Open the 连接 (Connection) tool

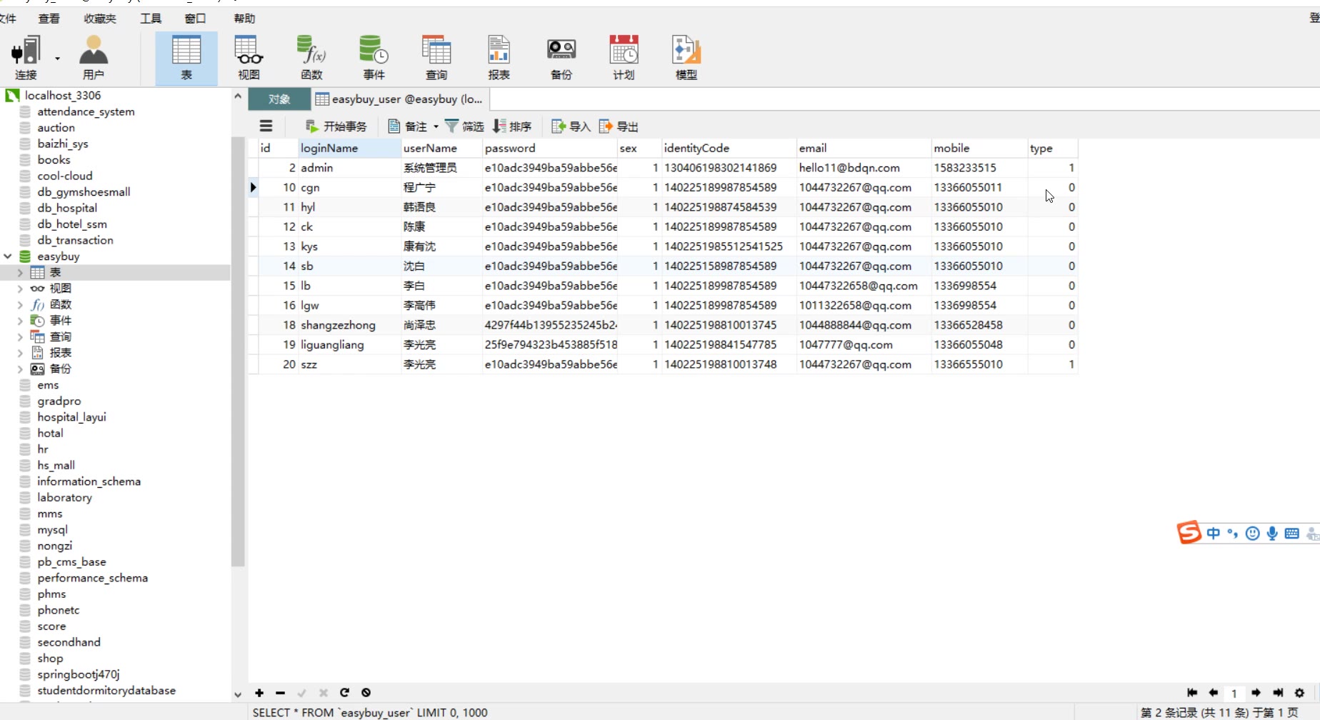pyautogui.click(x=26, y=57)
